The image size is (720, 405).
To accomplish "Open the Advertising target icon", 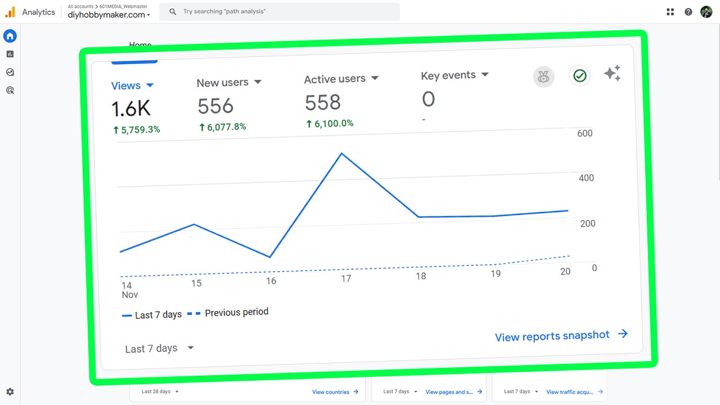I will coord(10,90).
